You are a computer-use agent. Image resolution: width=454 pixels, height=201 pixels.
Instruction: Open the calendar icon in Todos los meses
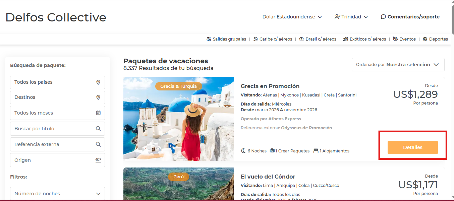pyautogui.click(x=98, y=113)
